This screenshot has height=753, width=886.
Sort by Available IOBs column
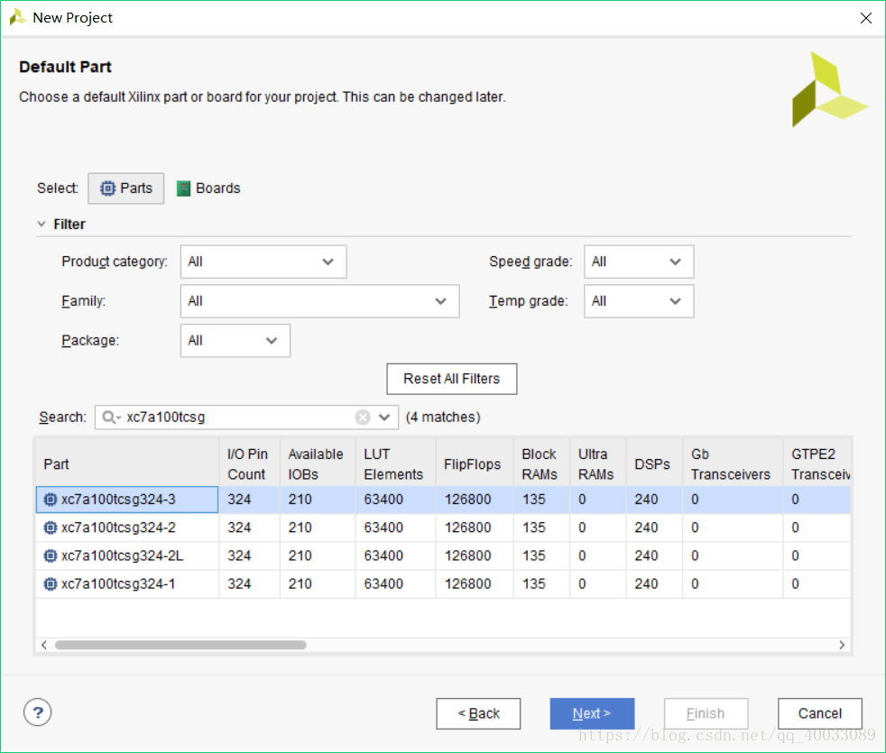click(x=318, y=464)
